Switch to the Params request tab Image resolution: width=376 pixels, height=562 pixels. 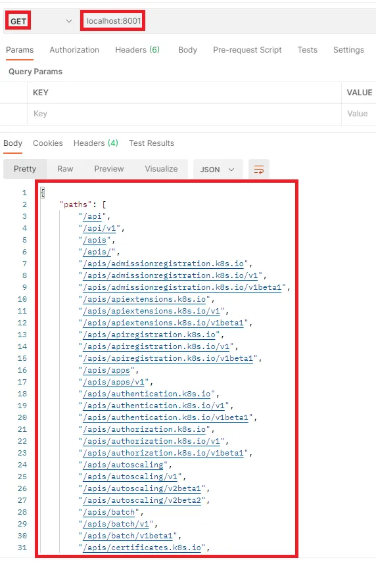point(20,50)
